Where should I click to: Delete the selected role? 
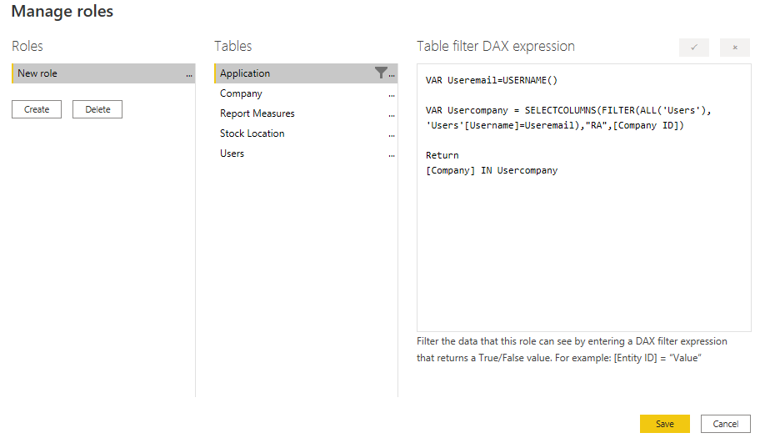[97, 109]
